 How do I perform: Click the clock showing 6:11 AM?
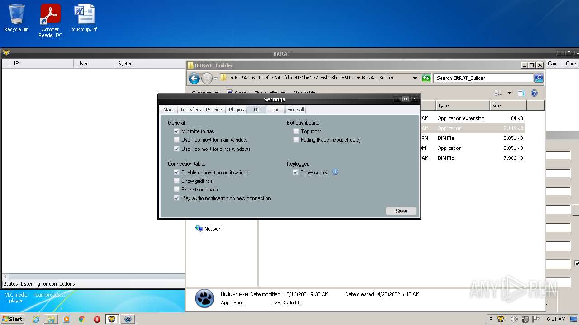[x=556, y=319]
